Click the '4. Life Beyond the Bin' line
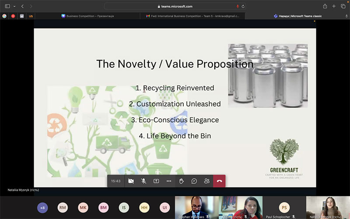This screenshot has width=350, height=219. tap(175, 136)
